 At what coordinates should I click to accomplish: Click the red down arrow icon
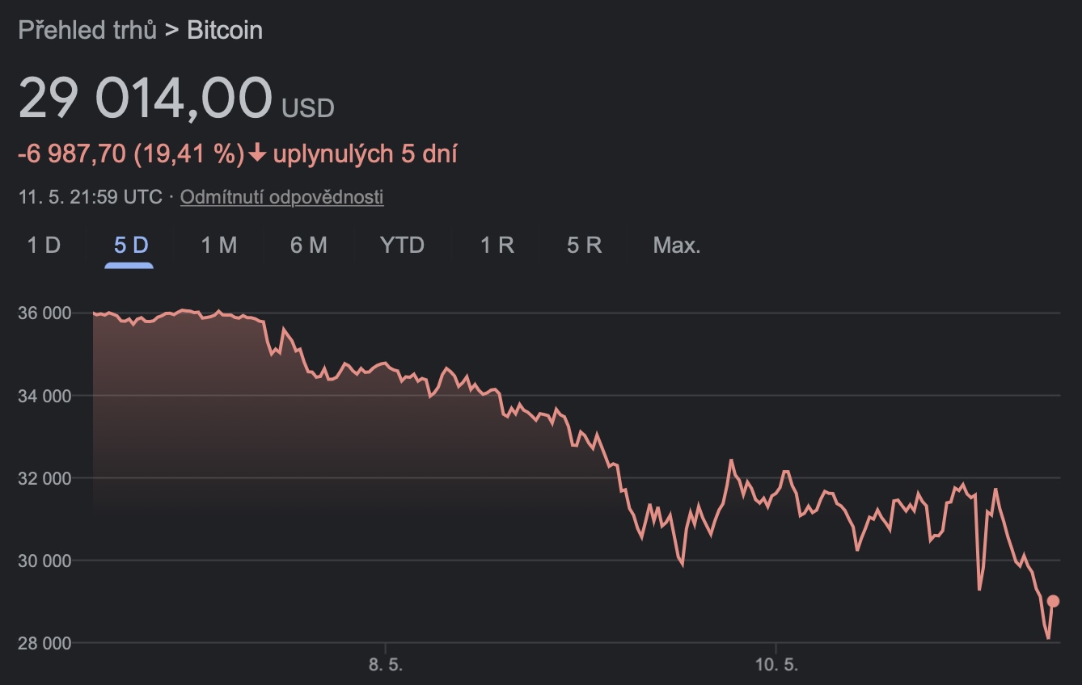tap(257, 153)
